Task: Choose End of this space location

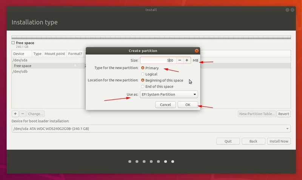Action: pyautogui.click(x=143, y=86)
